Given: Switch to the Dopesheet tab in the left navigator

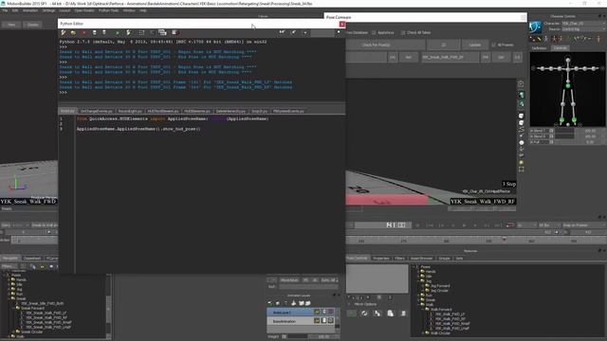Looking at the screenshot, I should 31,259.
